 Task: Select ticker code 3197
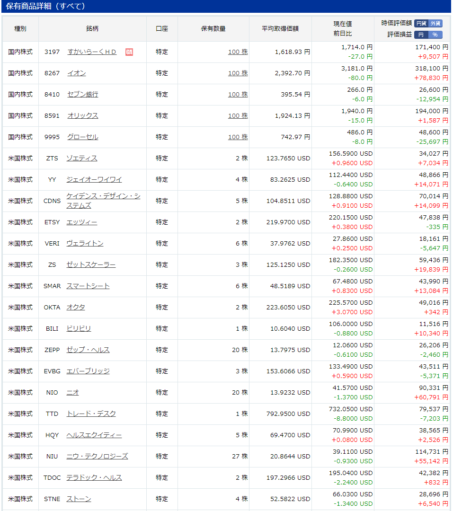52,52
